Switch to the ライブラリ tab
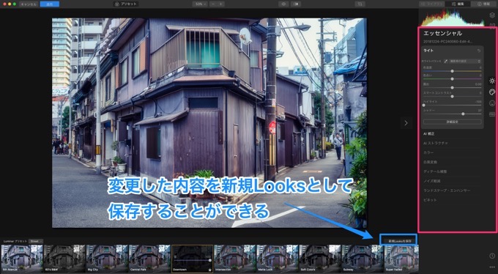The height and width of the screenshot is (274, 498). 431,4
